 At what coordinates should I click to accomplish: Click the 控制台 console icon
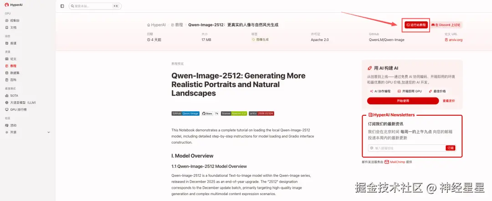click(7, 21)
